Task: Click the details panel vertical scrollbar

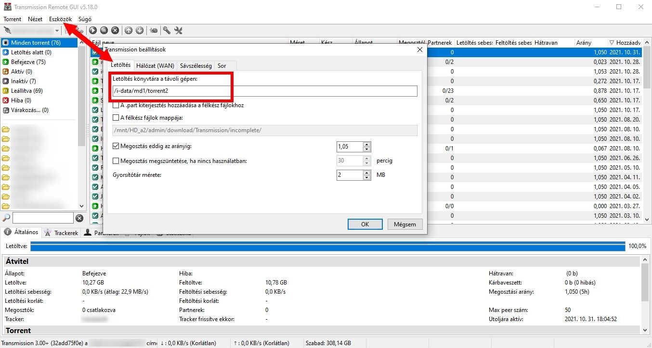Action: [x=646, y=295]
